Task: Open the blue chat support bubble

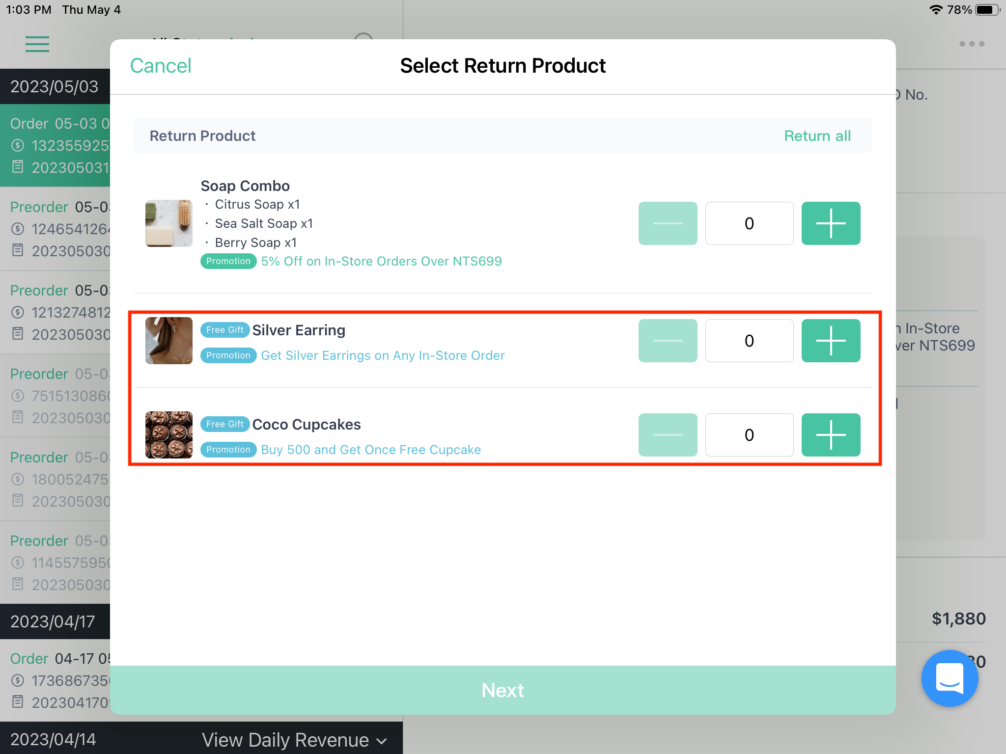Action: [x=950, y=678]
